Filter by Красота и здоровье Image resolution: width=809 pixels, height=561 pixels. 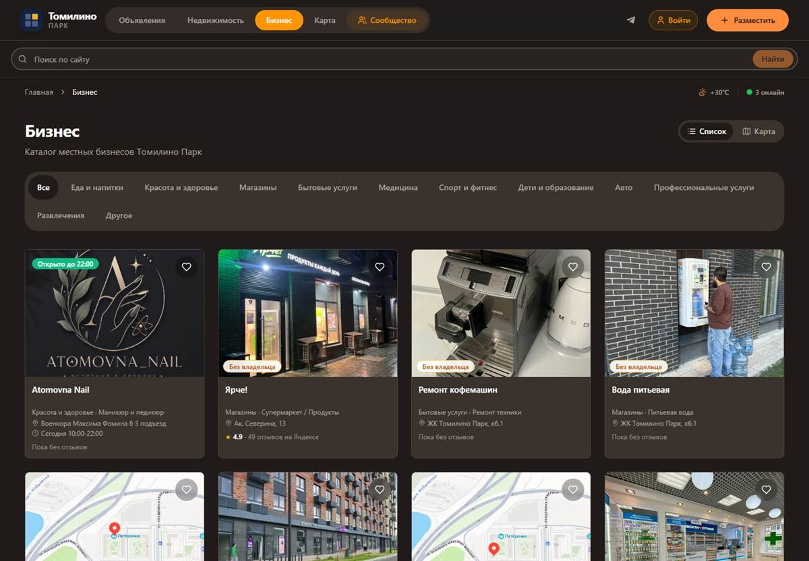(x=181, y=187)
